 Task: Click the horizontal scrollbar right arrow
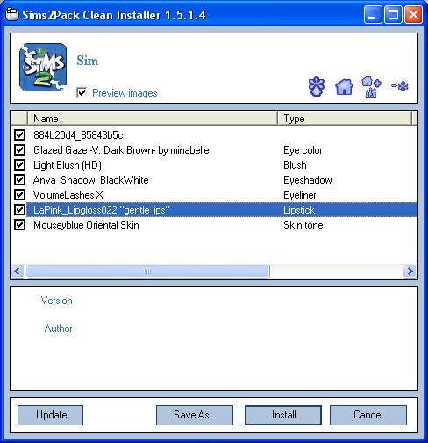tap(410, 271)
